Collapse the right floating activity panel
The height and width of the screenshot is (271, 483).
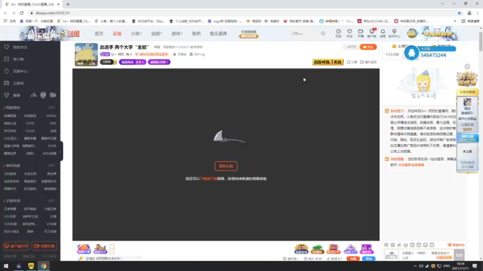click(467, 67)
